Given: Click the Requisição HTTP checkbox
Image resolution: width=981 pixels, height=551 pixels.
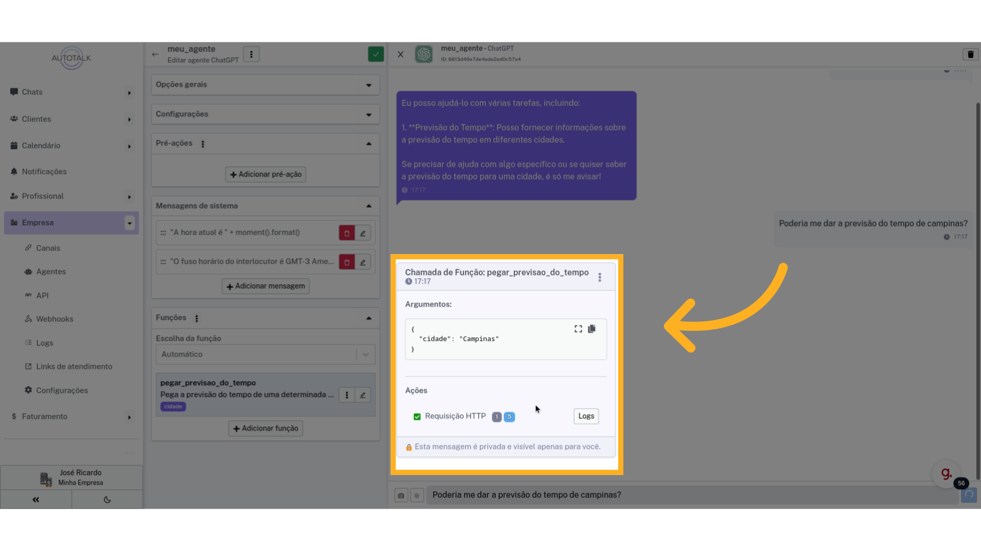Looking at the screenshot, I should point(417,417).
